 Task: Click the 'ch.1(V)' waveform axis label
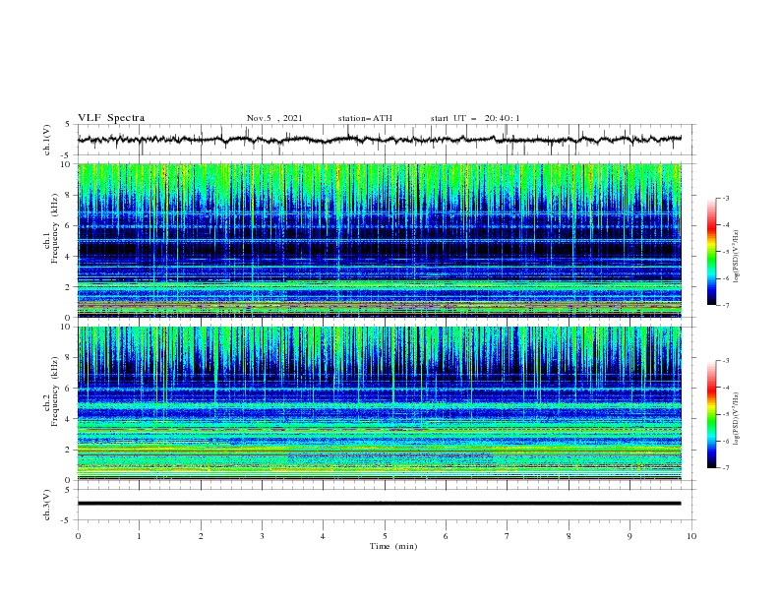[x=47, y=140]
